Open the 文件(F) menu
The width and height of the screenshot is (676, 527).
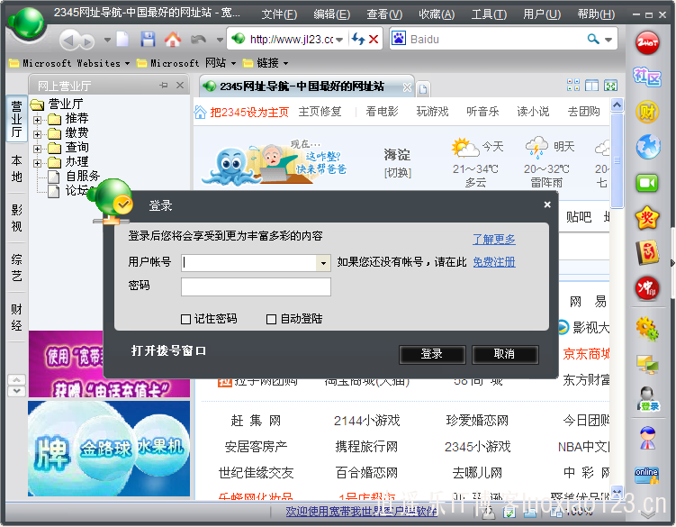pos(279,14)
